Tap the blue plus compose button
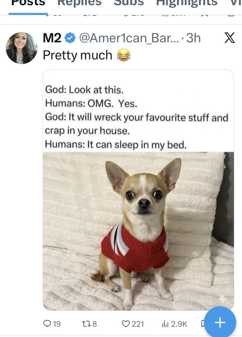Viewport: 242px width, 337px height. 220,323
